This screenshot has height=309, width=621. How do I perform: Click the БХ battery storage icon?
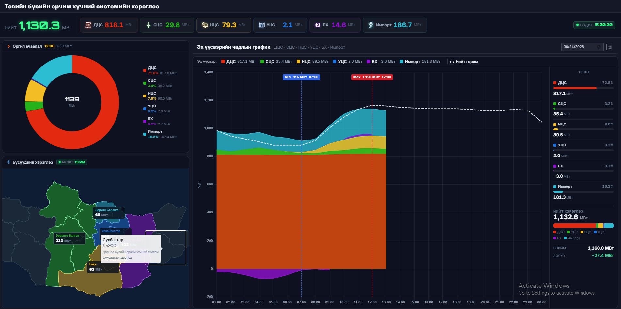coord(318,25)
